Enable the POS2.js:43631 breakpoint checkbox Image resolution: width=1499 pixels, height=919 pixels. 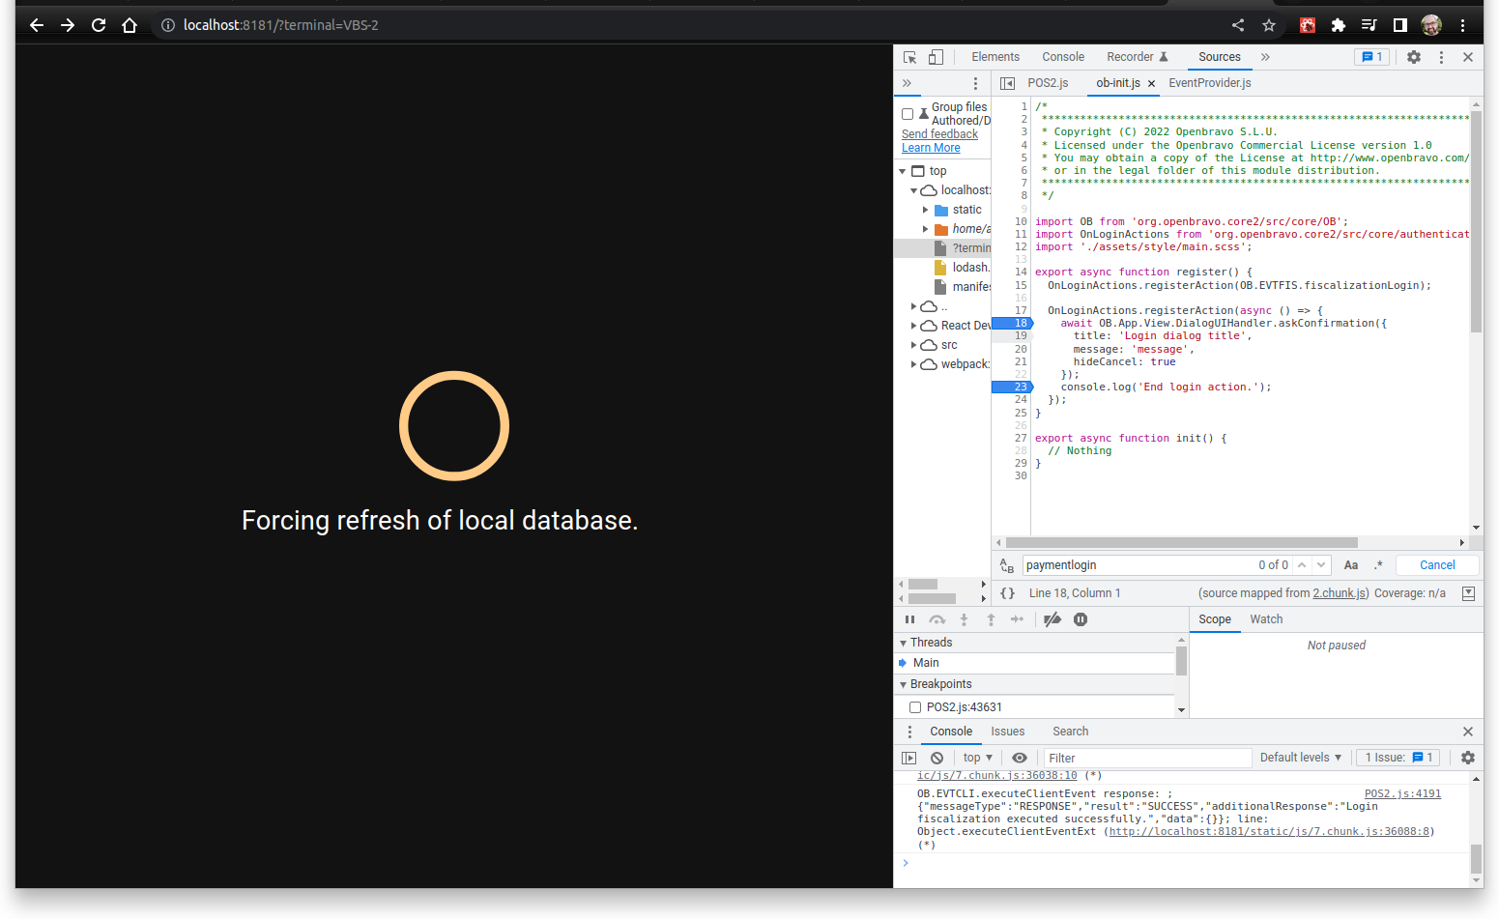click(915, 707)
